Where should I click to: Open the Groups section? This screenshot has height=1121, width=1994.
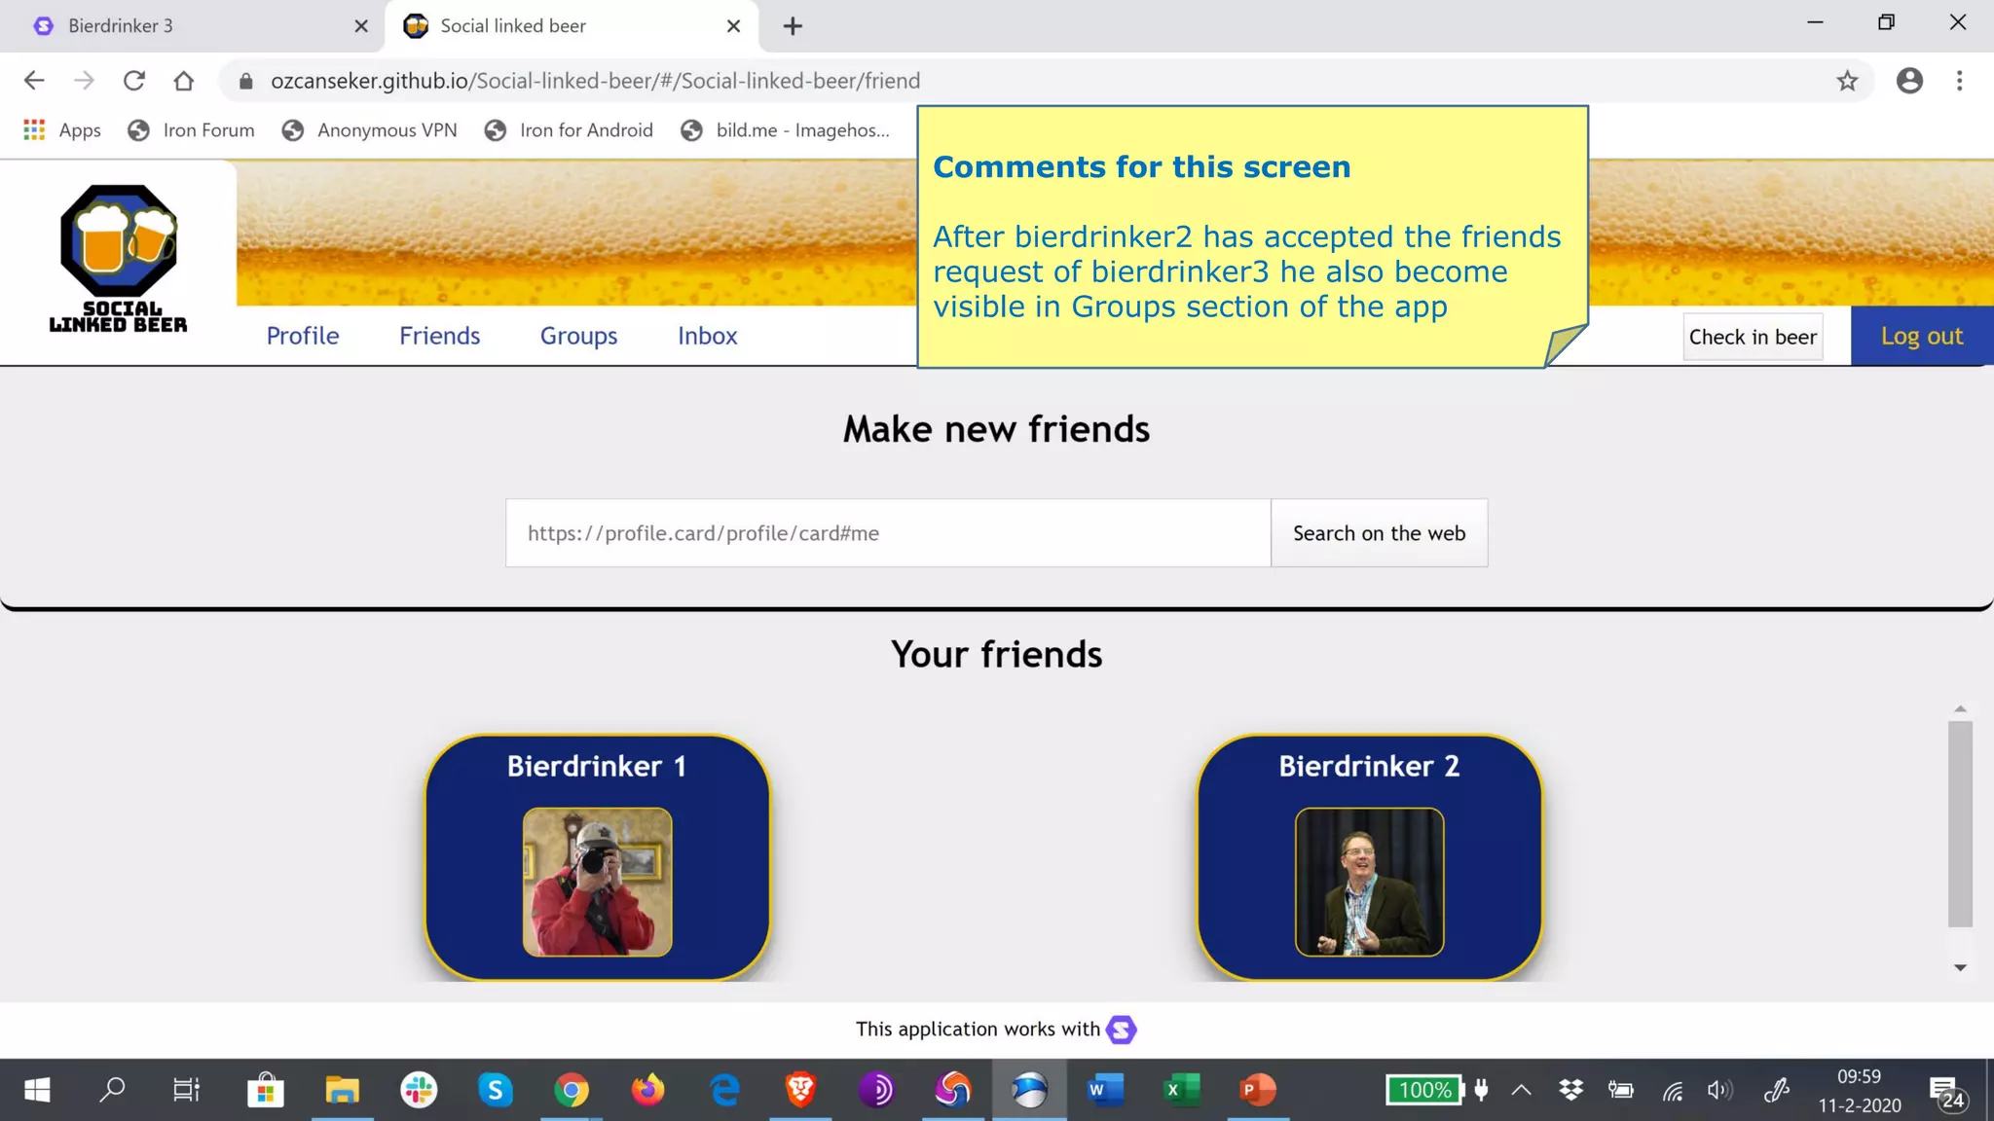(x=579, y=336)
